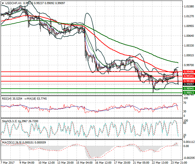195x166 pixels.
Task: Click the triangle arrow beside USDCHF,H1
Action: 3,3
